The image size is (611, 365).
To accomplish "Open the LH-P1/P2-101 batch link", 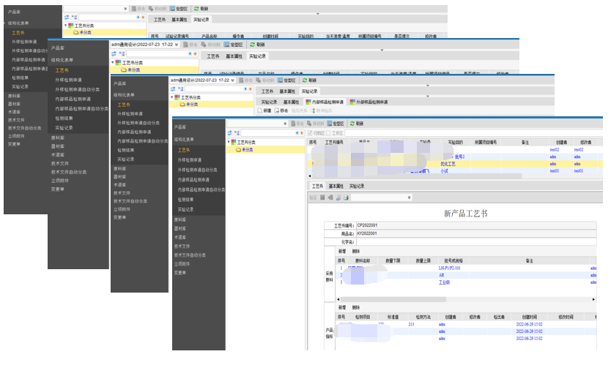I will (450, 268).
